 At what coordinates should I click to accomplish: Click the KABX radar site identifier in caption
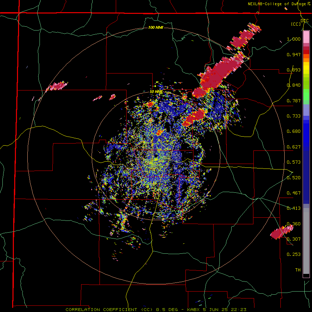[193, 310]
